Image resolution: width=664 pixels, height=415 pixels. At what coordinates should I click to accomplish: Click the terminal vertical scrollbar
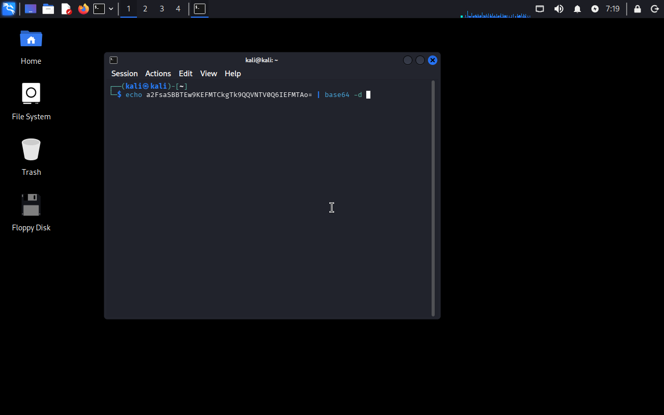[433, 197]
